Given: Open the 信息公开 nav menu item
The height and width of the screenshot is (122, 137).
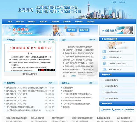Looking at the screenshot, I should 90,22.
